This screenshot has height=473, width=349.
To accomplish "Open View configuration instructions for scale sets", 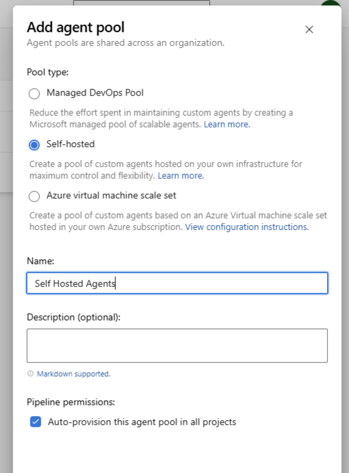I will coord(246,227).
